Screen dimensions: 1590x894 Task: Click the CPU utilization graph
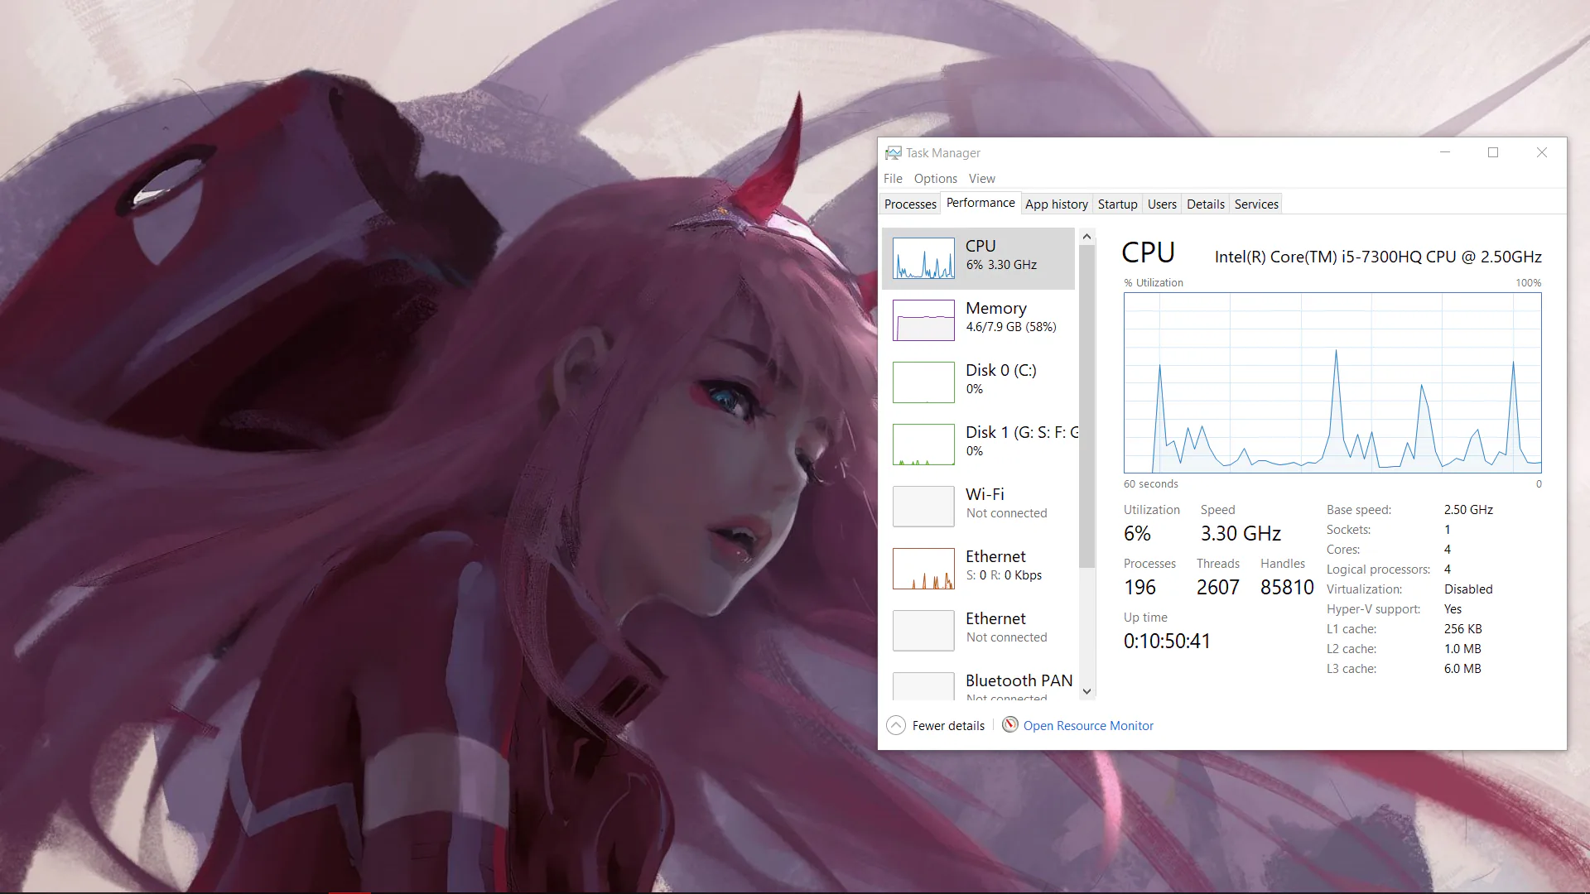[1332, 382]
